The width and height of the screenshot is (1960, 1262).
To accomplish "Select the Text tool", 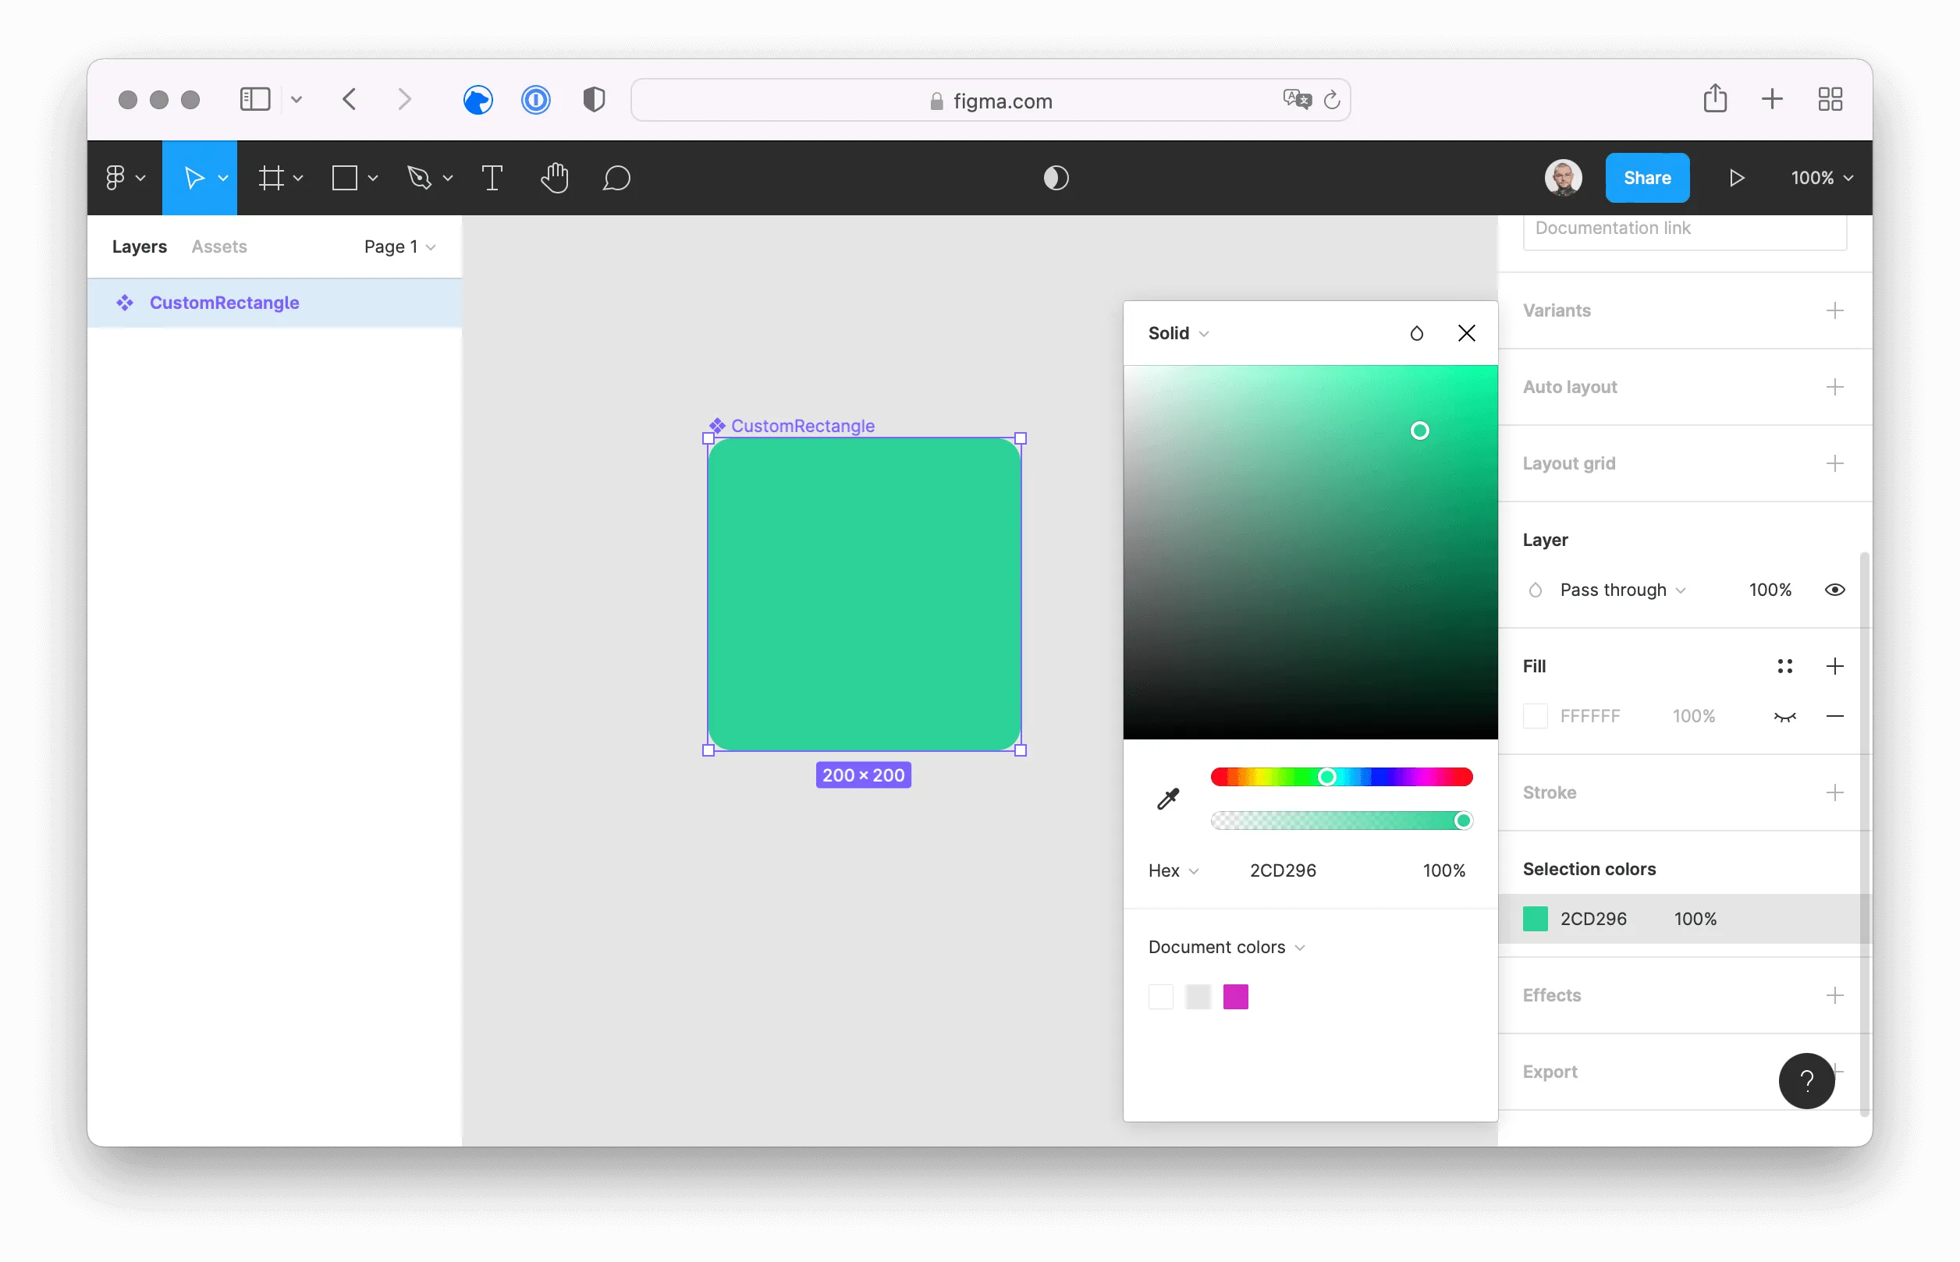I will click(x=492, y=178).
